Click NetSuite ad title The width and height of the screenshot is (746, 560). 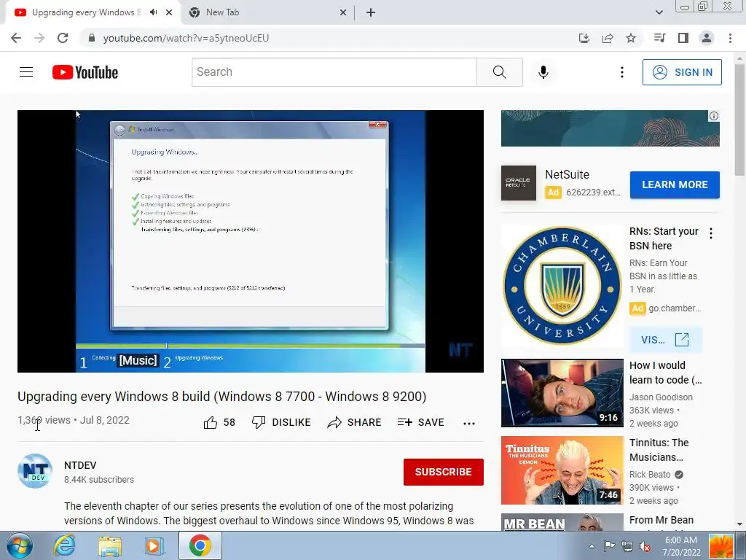click(567, 175)
